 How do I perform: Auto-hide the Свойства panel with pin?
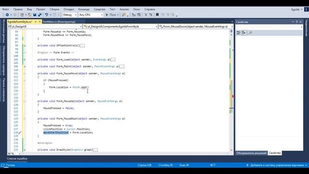pyautogui.click(x=297, y=22)
